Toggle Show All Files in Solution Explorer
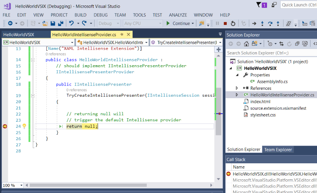The width and height of the screenshot is (317, 193). 305,44
